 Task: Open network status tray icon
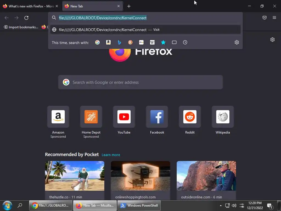tap(227, 206)
